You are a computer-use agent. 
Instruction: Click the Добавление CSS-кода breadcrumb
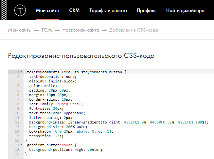[x=133, y=30]
